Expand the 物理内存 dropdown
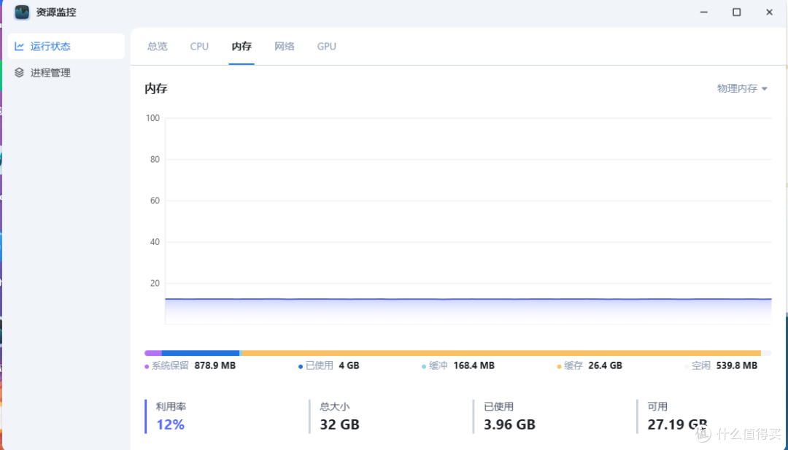This screenshot has width=788, height=450. point(742,88)
